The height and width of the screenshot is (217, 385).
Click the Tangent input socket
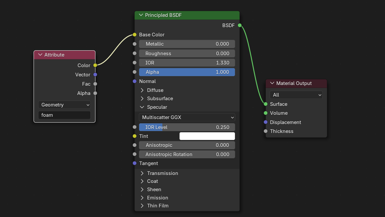[135, 163]
